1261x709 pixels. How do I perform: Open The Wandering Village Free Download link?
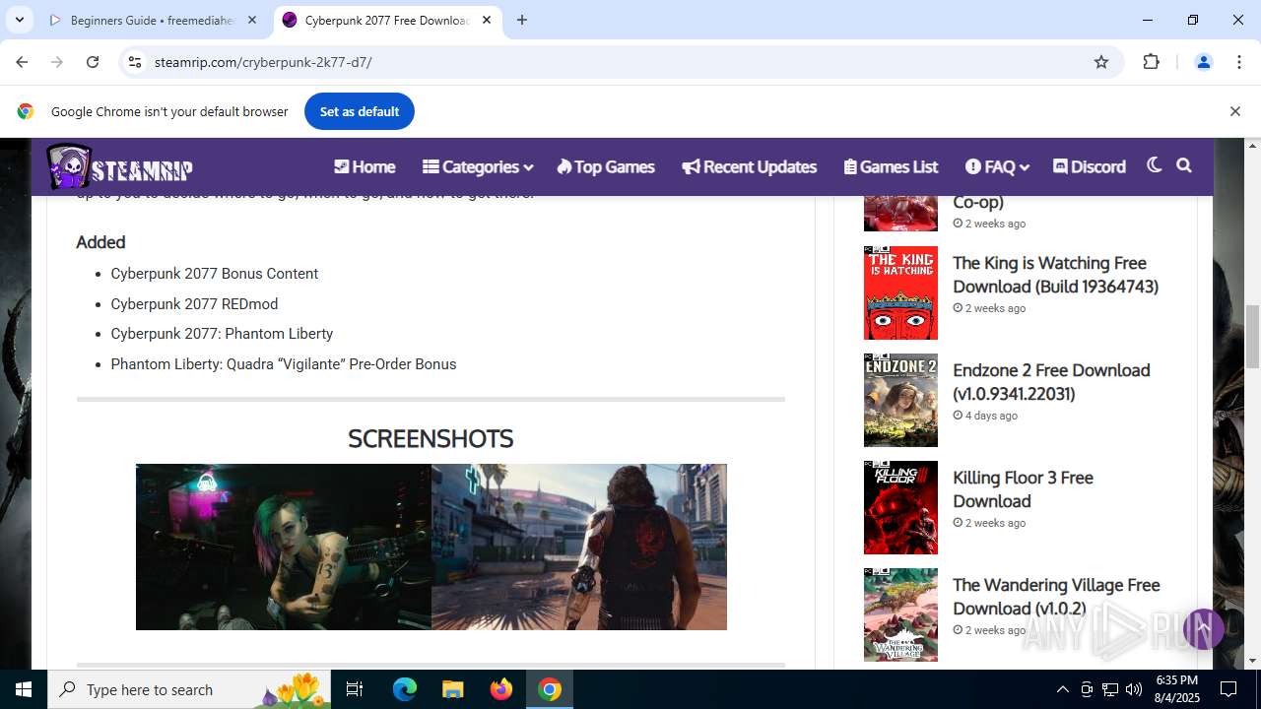click(x=1056, y=597)
